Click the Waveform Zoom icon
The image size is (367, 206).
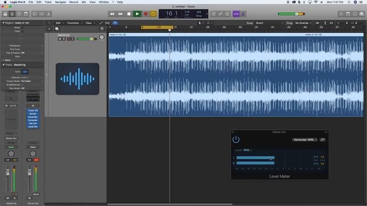tap(317, 23)
